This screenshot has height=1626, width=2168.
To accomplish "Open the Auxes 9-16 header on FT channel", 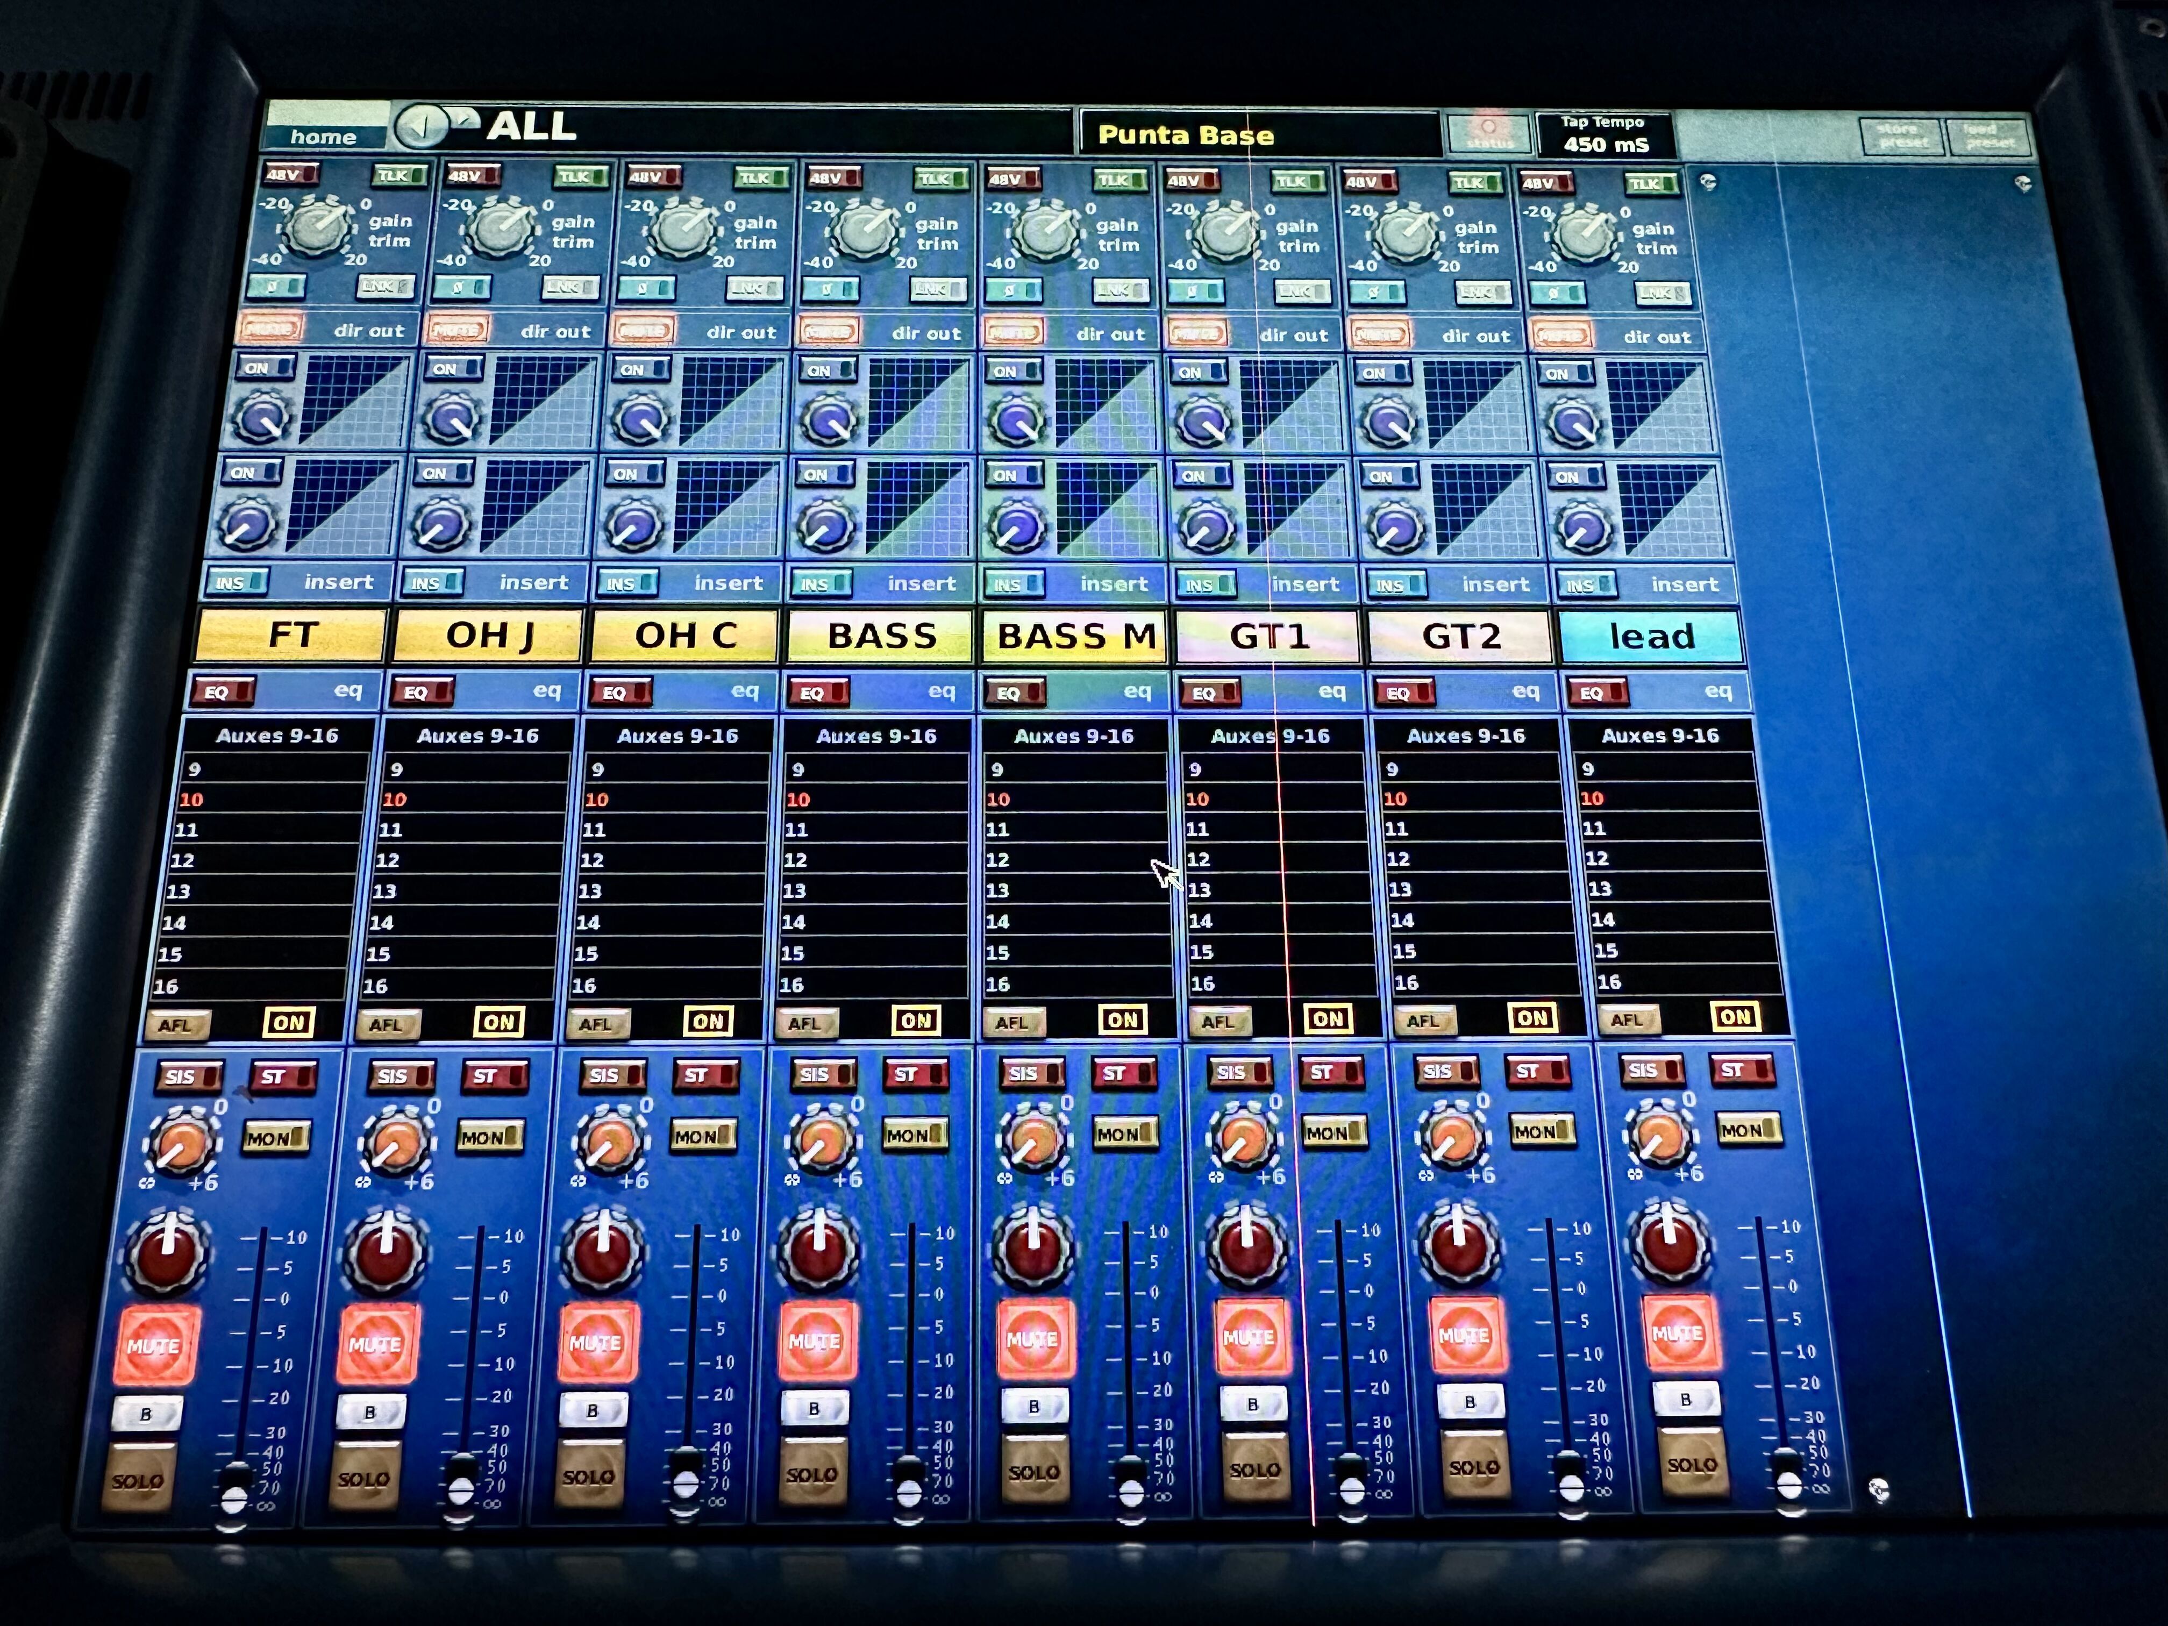I will pyautogui.click(x=277, y=735).
